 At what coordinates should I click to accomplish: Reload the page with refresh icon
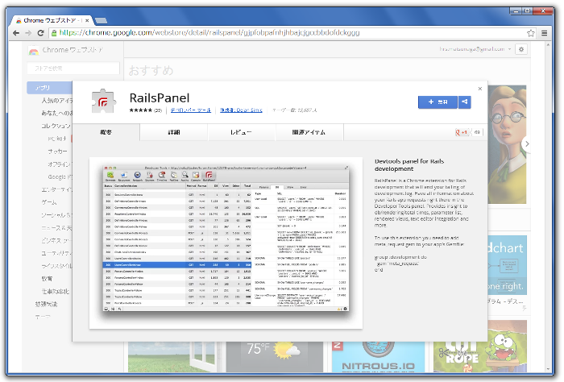point(40,33)
